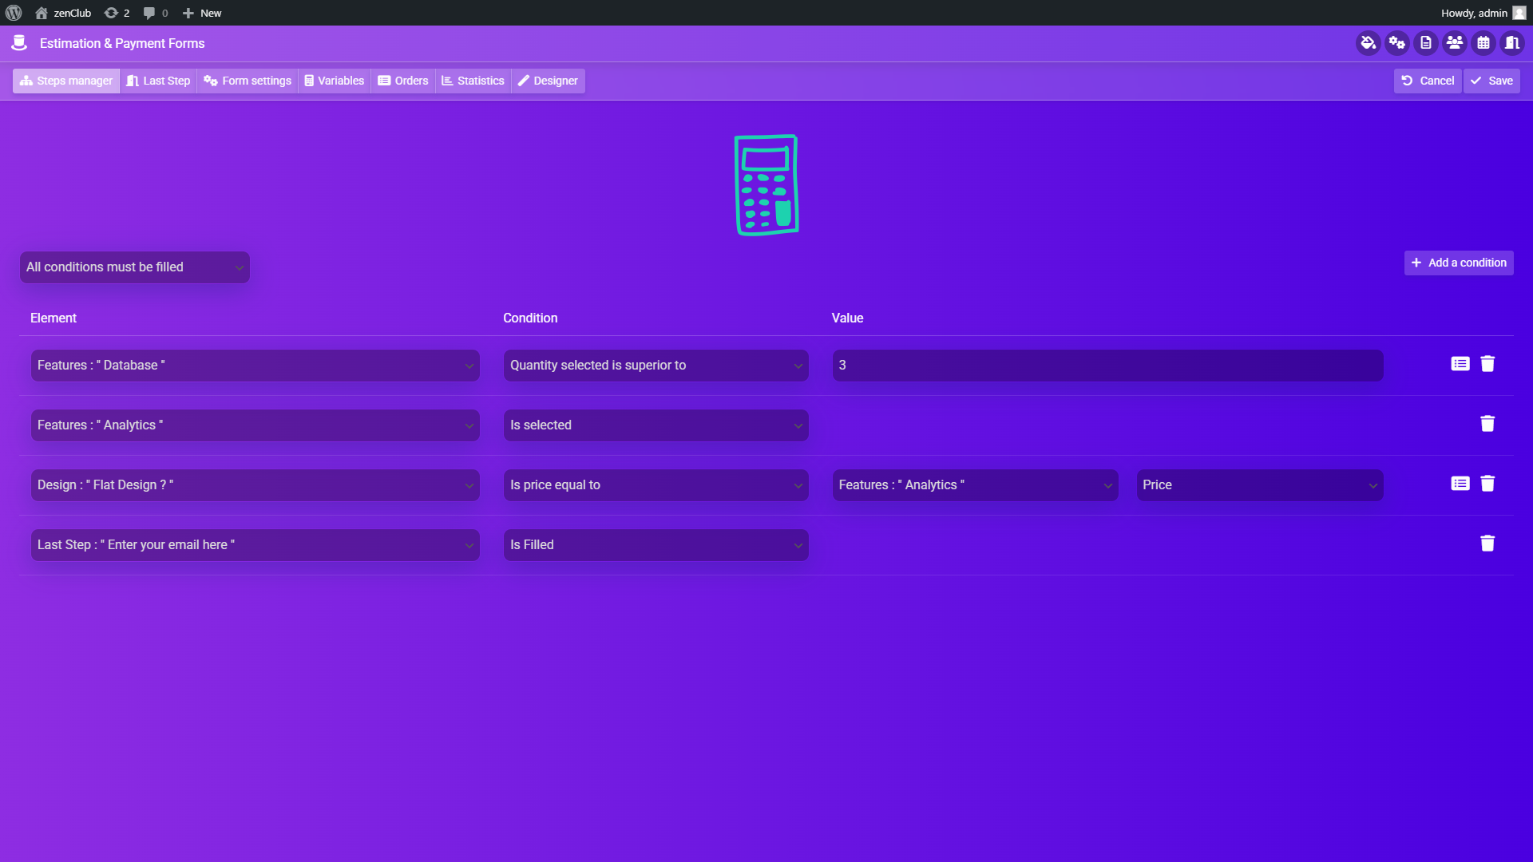Click the Save button
The width and height of the screenshot is (1533, 862).
[x=1491, y=81]
